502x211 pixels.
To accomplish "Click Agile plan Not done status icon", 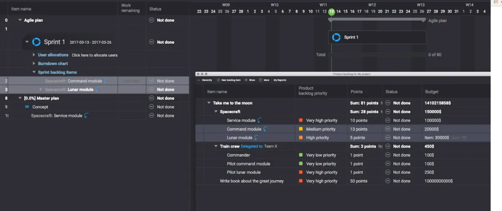I will 152,20.
